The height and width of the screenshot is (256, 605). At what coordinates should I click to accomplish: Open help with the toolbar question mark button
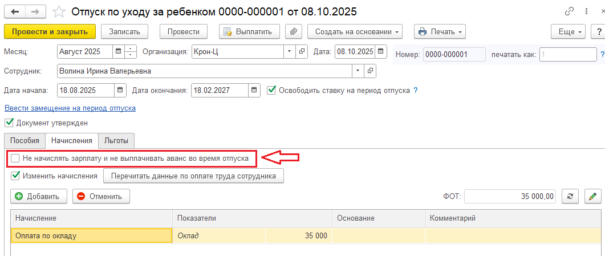coord(598,31)
